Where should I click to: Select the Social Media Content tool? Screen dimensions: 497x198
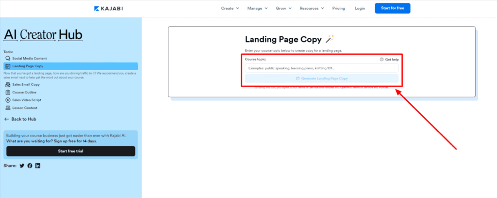coord(30,59)
